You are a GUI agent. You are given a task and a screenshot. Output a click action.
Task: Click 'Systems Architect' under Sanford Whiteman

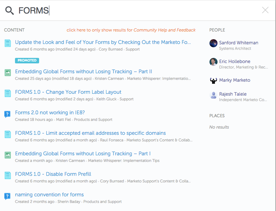pos(235,48)
